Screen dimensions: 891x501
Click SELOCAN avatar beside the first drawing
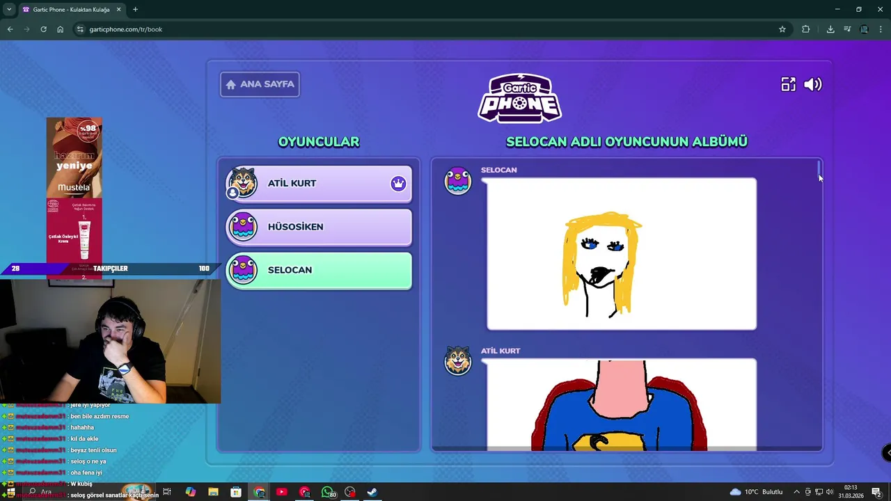458,182
